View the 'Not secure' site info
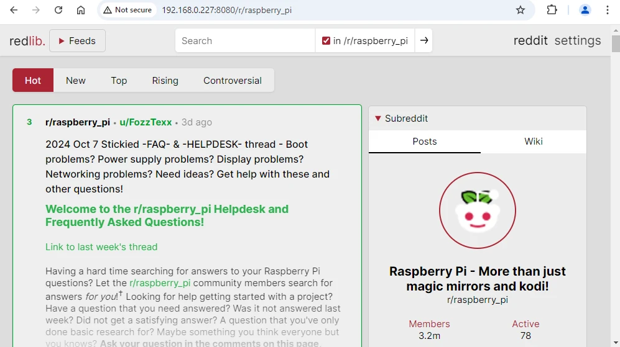This screenshot has width=620, height=347. [x=127, y=10]
